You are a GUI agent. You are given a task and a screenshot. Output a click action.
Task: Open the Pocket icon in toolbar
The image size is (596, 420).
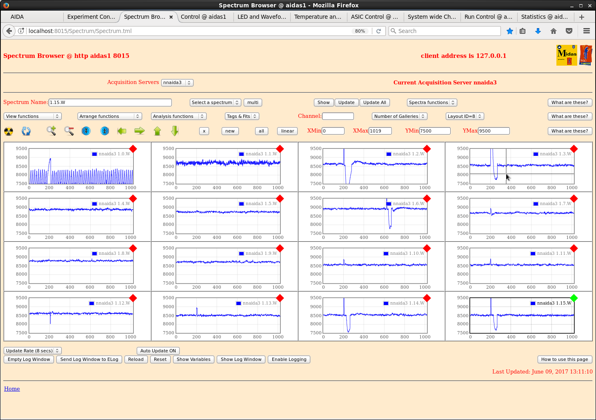[x=569, y=31]
